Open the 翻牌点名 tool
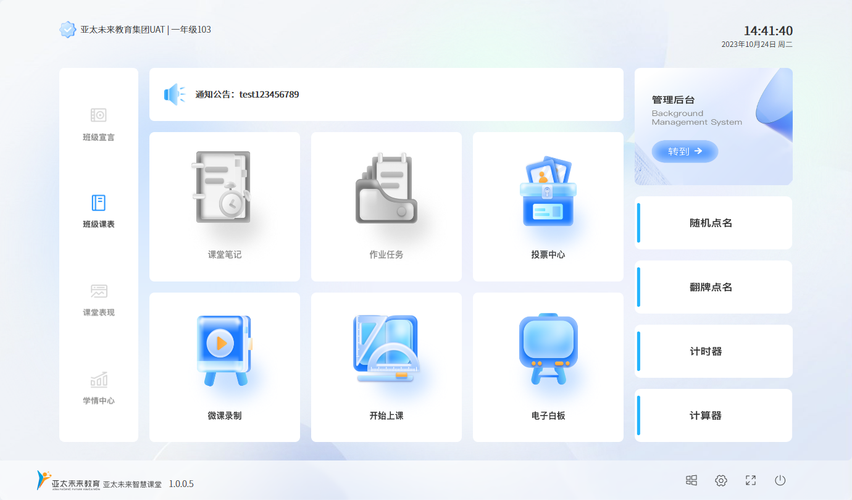Viewport: 852px width, 500px height. (714, 287)
